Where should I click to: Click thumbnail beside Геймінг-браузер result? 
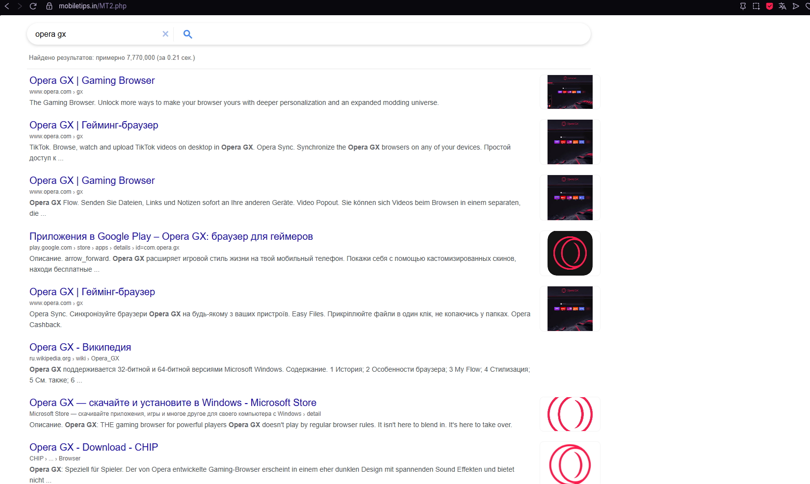coord(570,308)
